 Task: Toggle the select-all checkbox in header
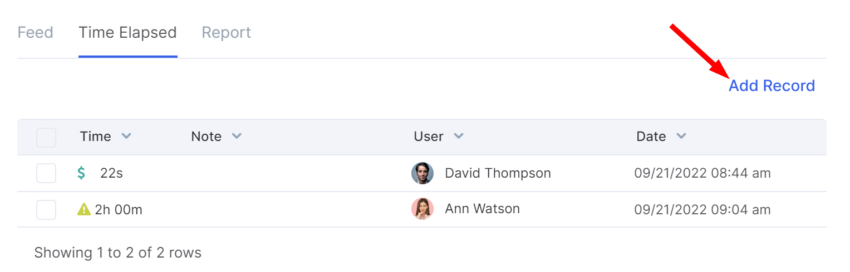pos(46,137)
